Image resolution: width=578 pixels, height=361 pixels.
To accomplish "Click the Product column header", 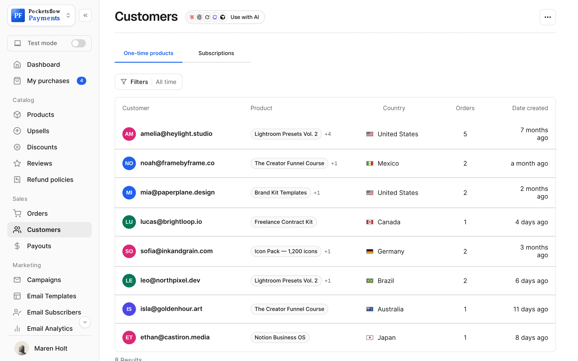I will click(x=261, y=108).
